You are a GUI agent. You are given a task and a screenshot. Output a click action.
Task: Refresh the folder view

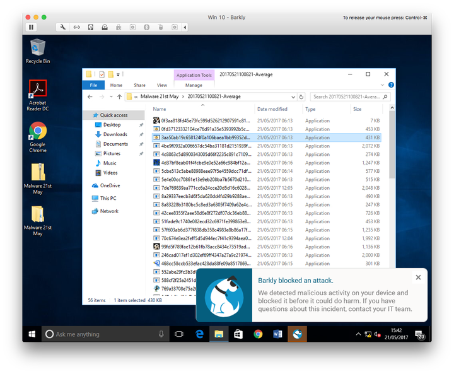(301, 96)
